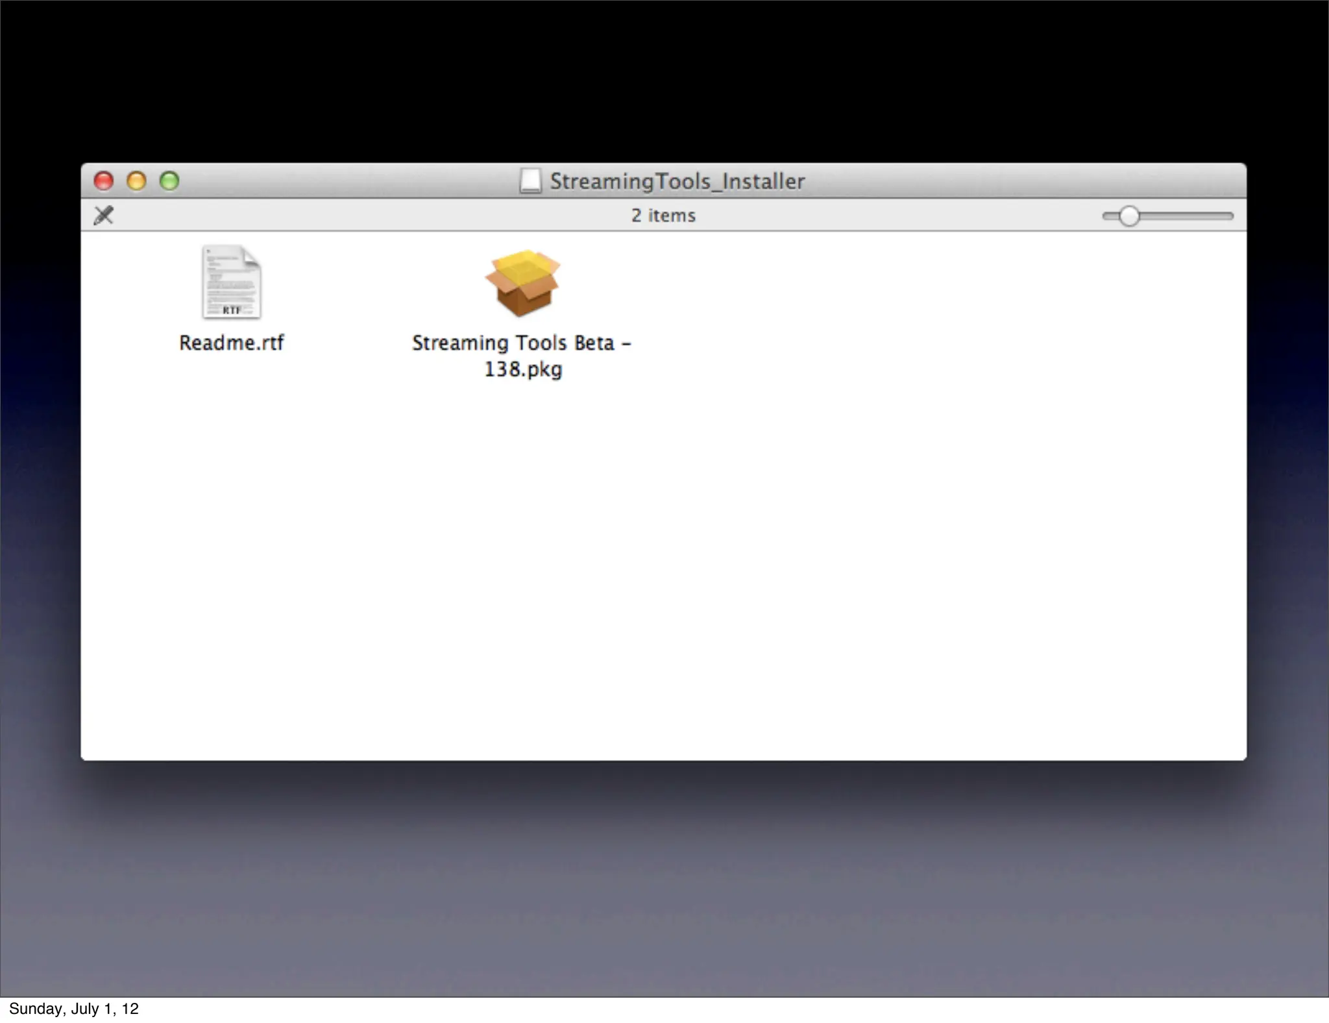Click the right end of the icon size slider

point(1228,216)
